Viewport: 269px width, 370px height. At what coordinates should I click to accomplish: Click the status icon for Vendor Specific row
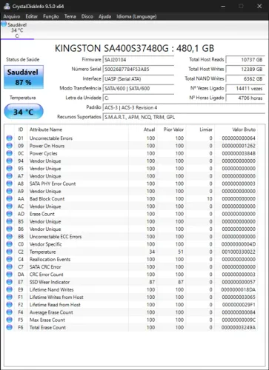(x=10, y=244)
